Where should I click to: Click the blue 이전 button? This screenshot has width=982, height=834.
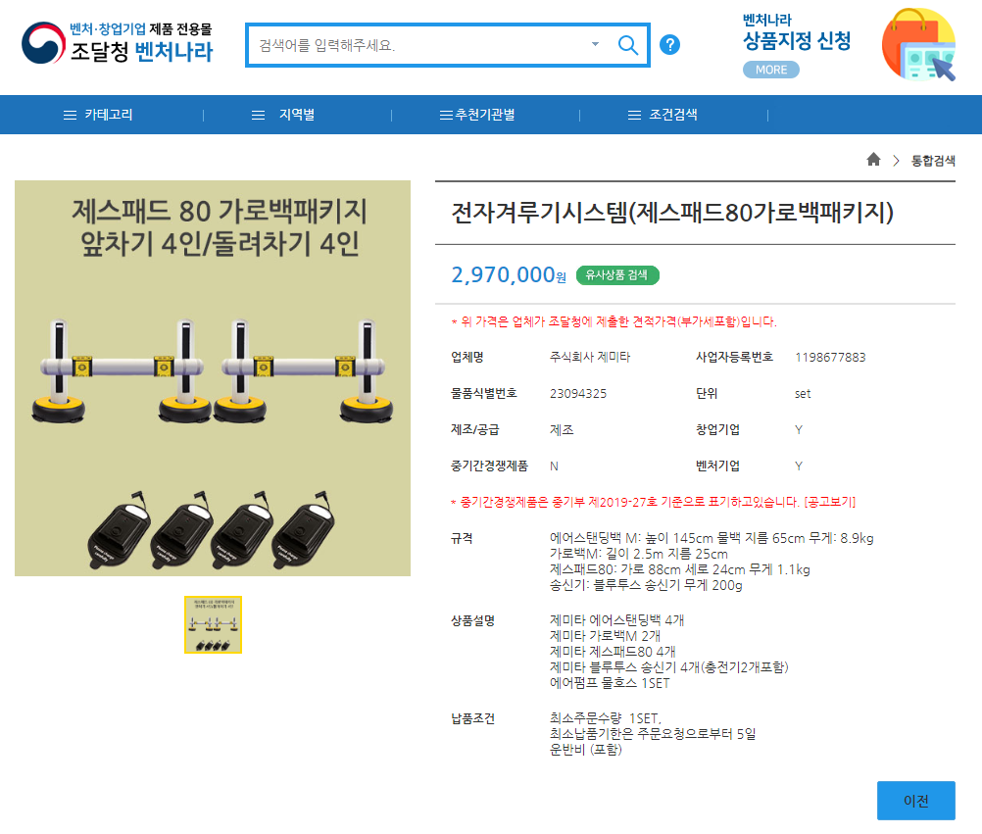(915, 800)
